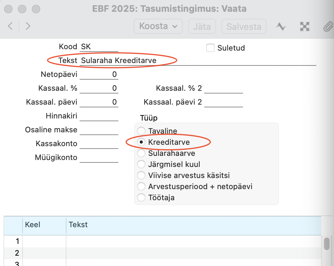Select Järgmisel kuul radio option
Screen dimensions: 334x266
142,165
